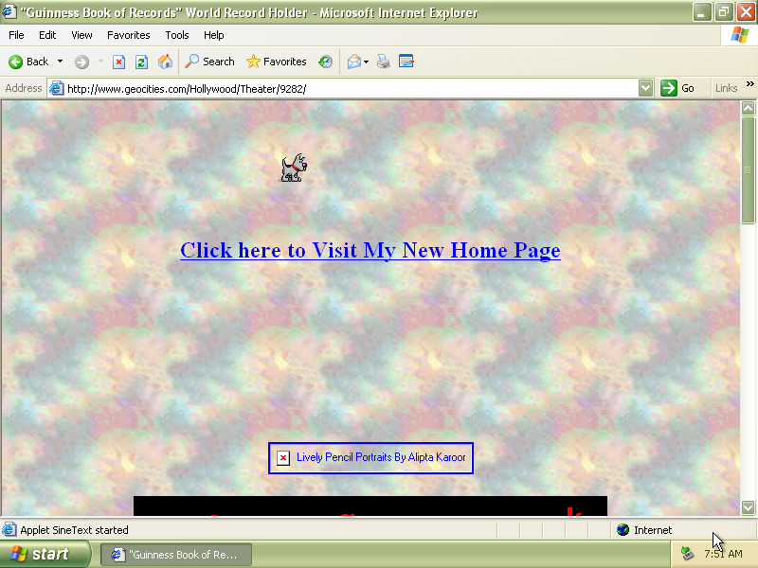Click the page's vertical scrollbar down arrow
Image resolution: width=758 pixels, height=568 pixels.
748,507
